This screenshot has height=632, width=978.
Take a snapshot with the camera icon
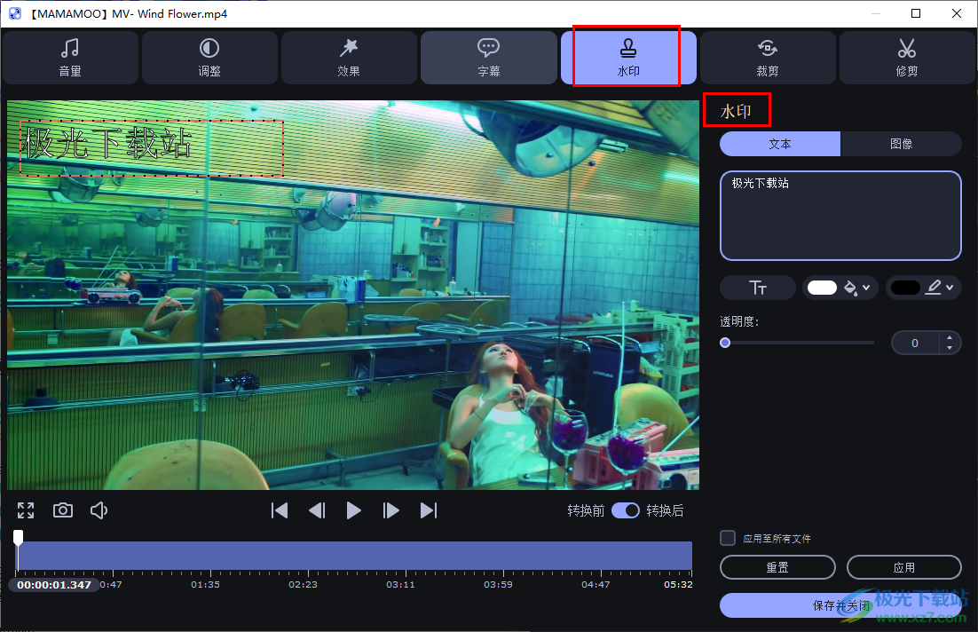click(x=62, y=510)
